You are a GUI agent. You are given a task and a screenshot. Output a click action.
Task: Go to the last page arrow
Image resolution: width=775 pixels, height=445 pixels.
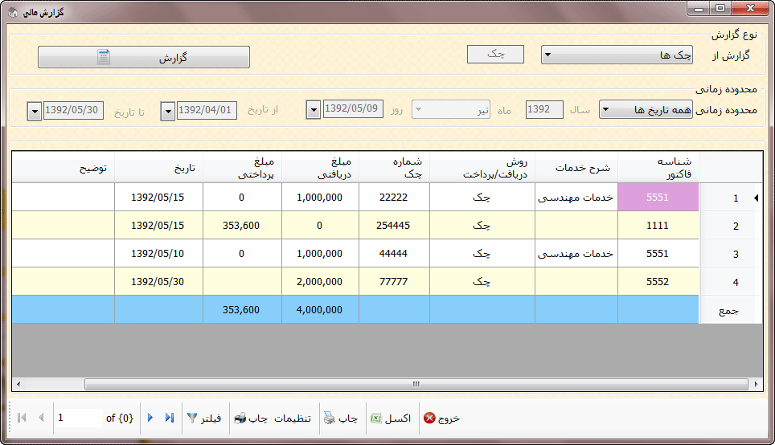pyautogui.click(x=169, y=418)
